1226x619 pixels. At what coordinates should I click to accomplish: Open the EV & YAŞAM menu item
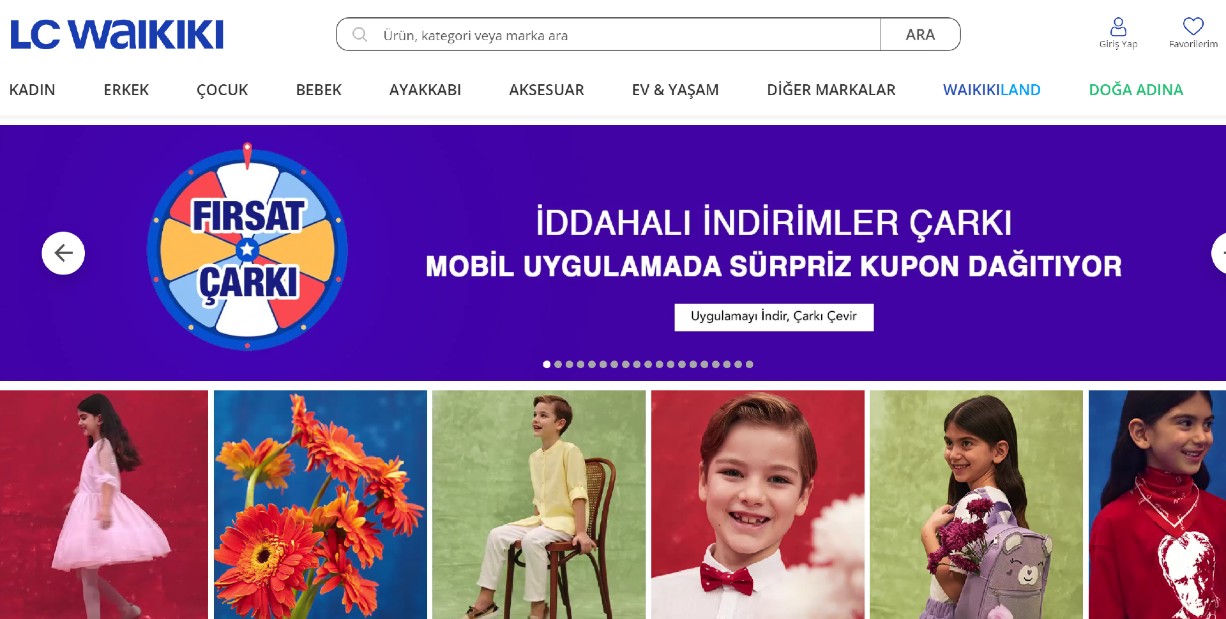point(676,90)
